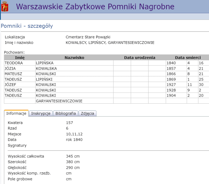The image size is (209, 184).
Task: Click the Data smierci column header
Action: pos(188,58)
